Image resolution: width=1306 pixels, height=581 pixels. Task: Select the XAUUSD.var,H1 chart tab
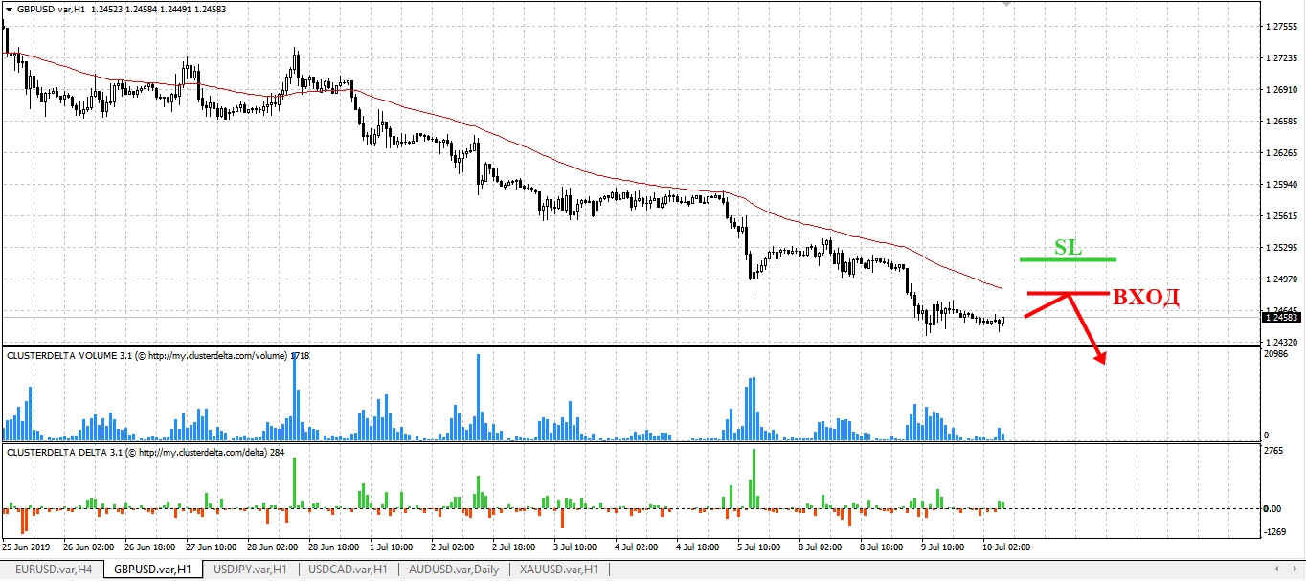pyautogui.click(x=558, y=570)
